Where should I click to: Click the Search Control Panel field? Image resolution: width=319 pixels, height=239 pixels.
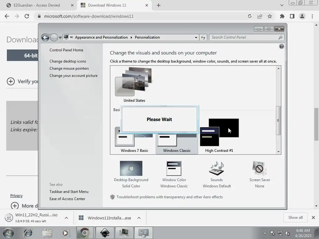pyautogui.click(x=247, y=37)
